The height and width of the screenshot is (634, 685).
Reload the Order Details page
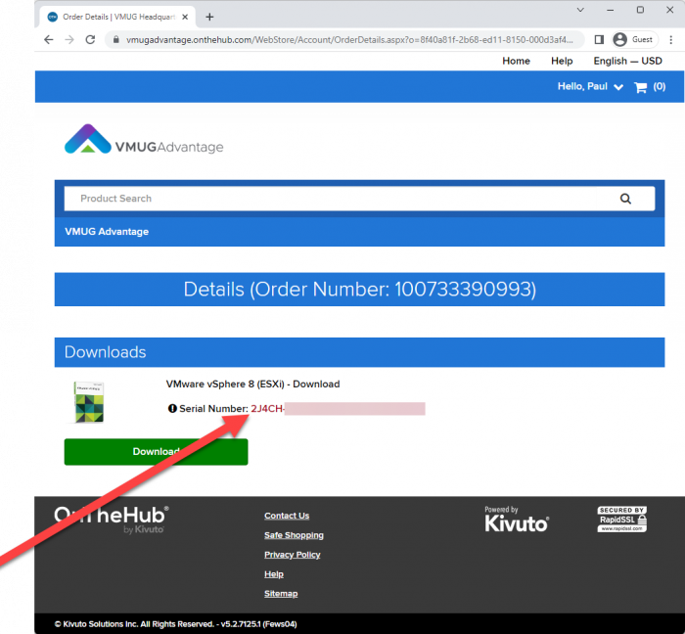tap(90, 40)
